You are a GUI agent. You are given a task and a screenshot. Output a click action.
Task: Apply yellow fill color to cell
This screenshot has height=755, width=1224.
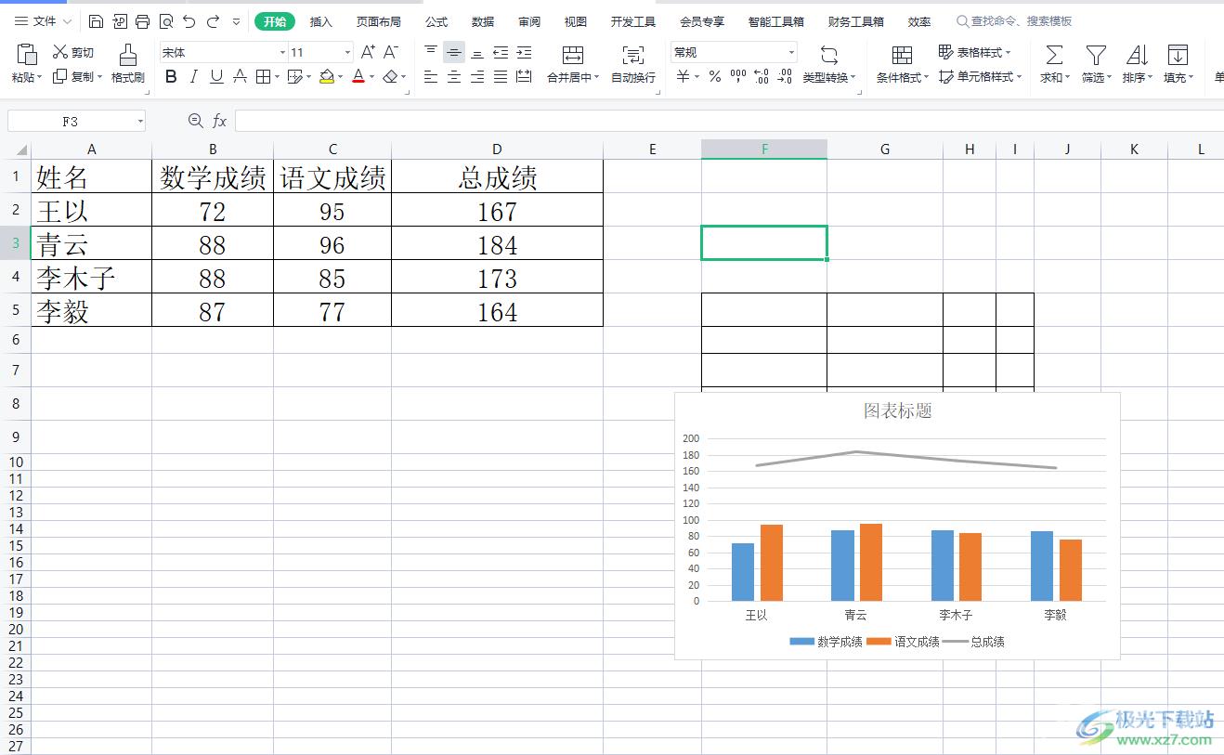pos(327,77)
